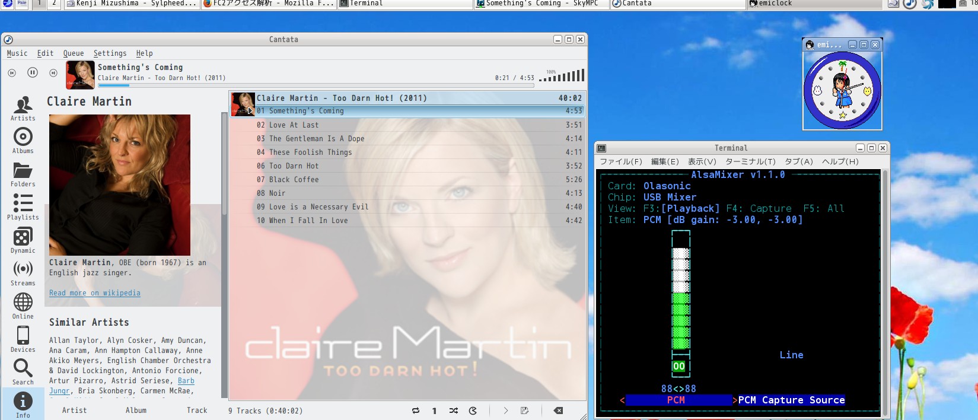
Task: Switch to Folders view
Action: (x=23, y=174)
